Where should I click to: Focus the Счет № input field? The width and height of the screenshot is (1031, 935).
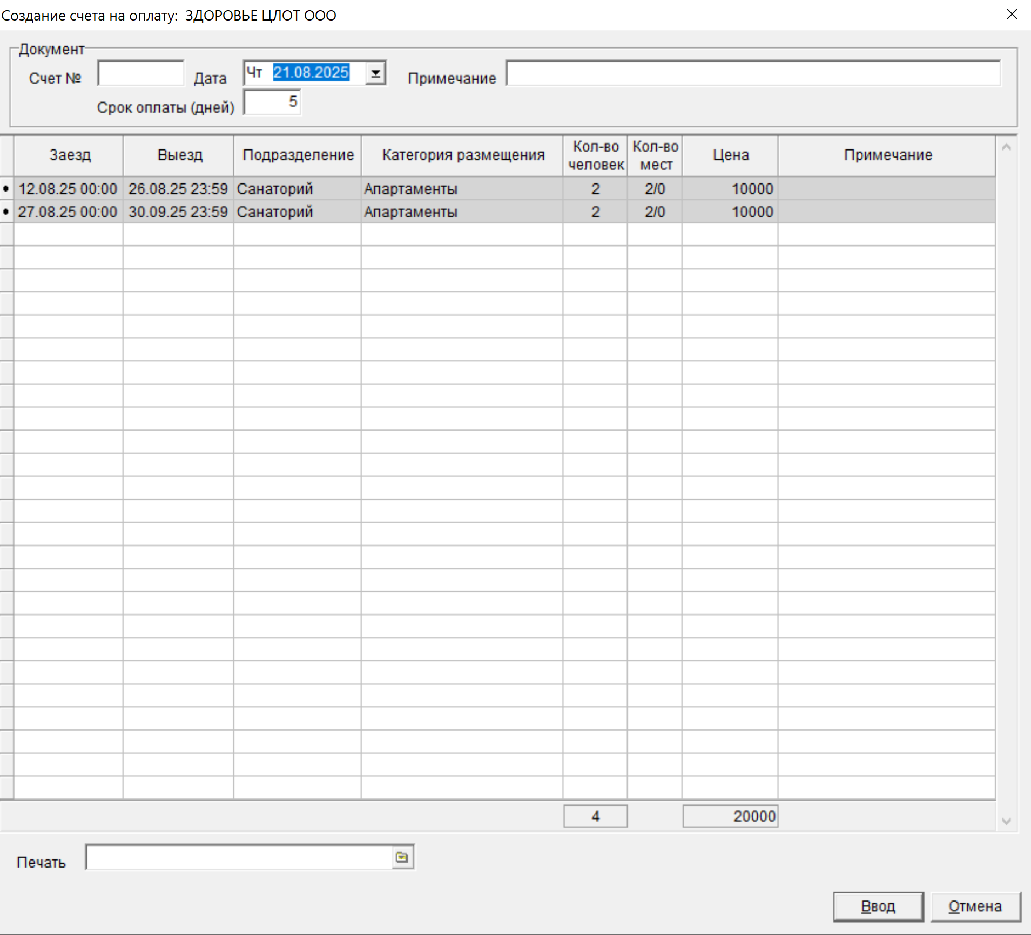click(x=141, y=73)
